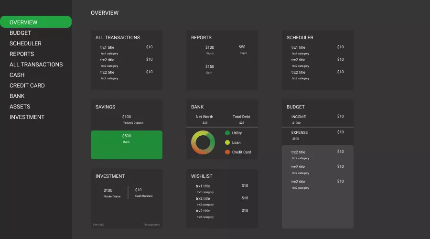Click the green Utility legend dot

pos(227,133)
